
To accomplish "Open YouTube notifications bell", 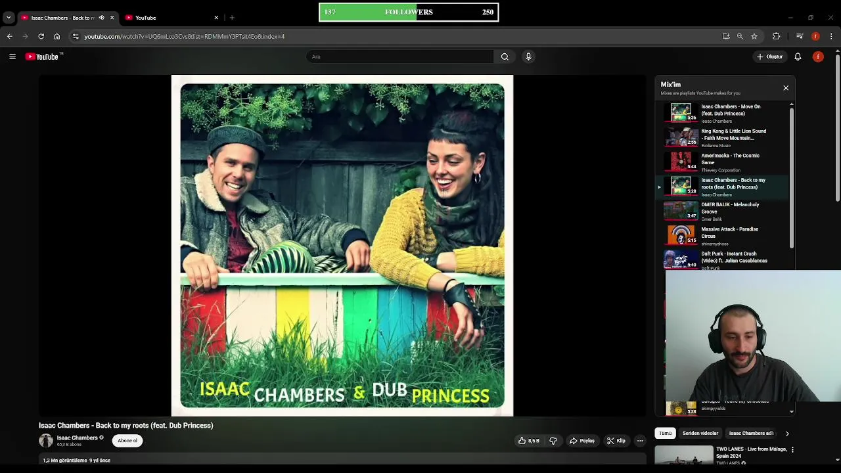I will coord(798,56).
